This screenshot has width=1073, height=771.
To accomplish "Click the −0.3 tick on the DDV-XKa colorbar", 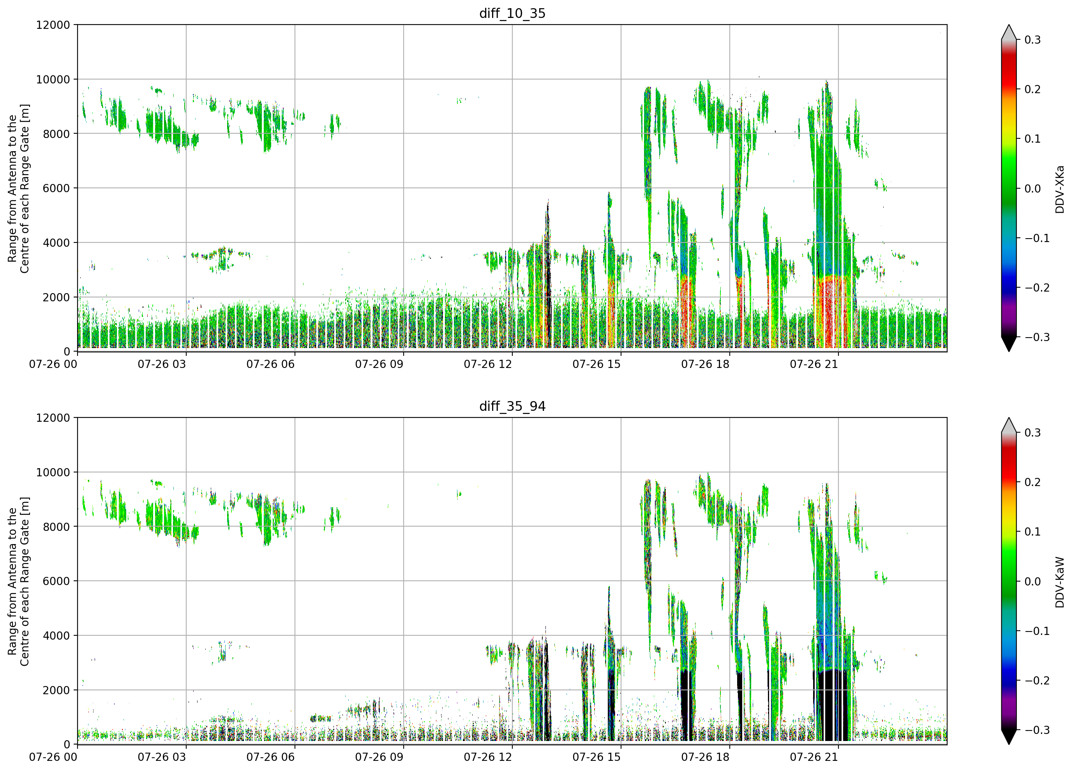I will (1037, 337).
